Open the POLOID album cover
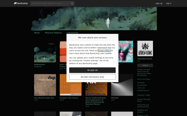Screen dimensions: 187x116 [122, 85]
